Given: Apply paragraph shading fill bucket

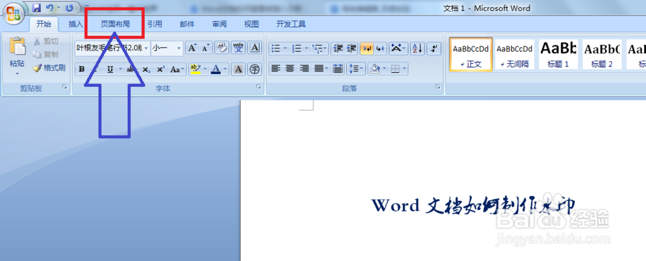Looking at the screenshot, I should pos(375,69).
